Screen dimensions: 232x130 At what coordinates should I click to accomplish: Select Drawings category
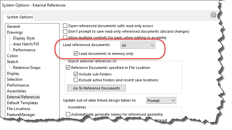15,32
